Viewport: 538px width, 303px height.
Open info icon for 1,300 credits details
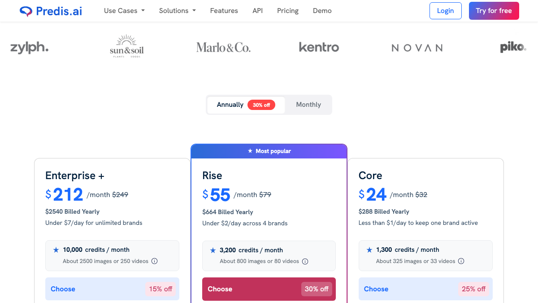point(461,261)
